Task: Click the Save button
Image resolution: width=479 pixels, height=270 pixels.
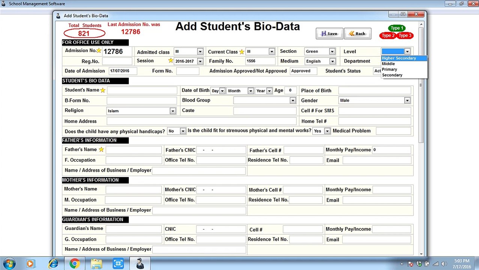Action: pos(329,34)
